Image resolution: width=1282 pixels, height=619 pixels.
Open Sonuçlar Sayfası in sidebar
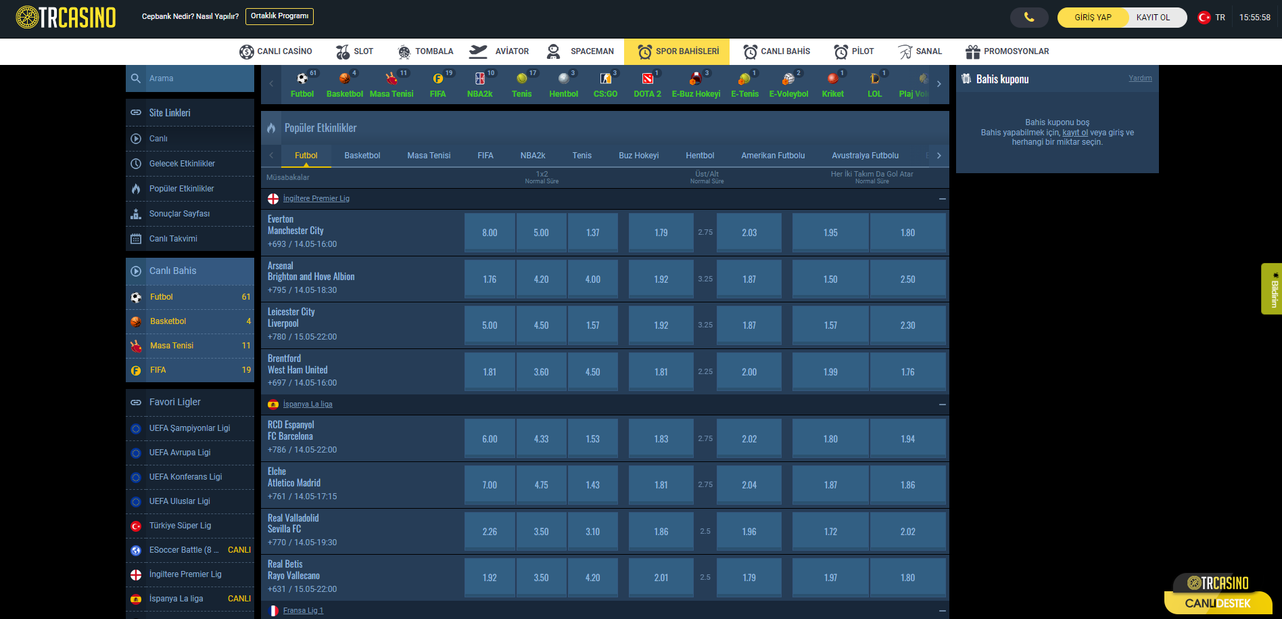click(x=190, y=214)
